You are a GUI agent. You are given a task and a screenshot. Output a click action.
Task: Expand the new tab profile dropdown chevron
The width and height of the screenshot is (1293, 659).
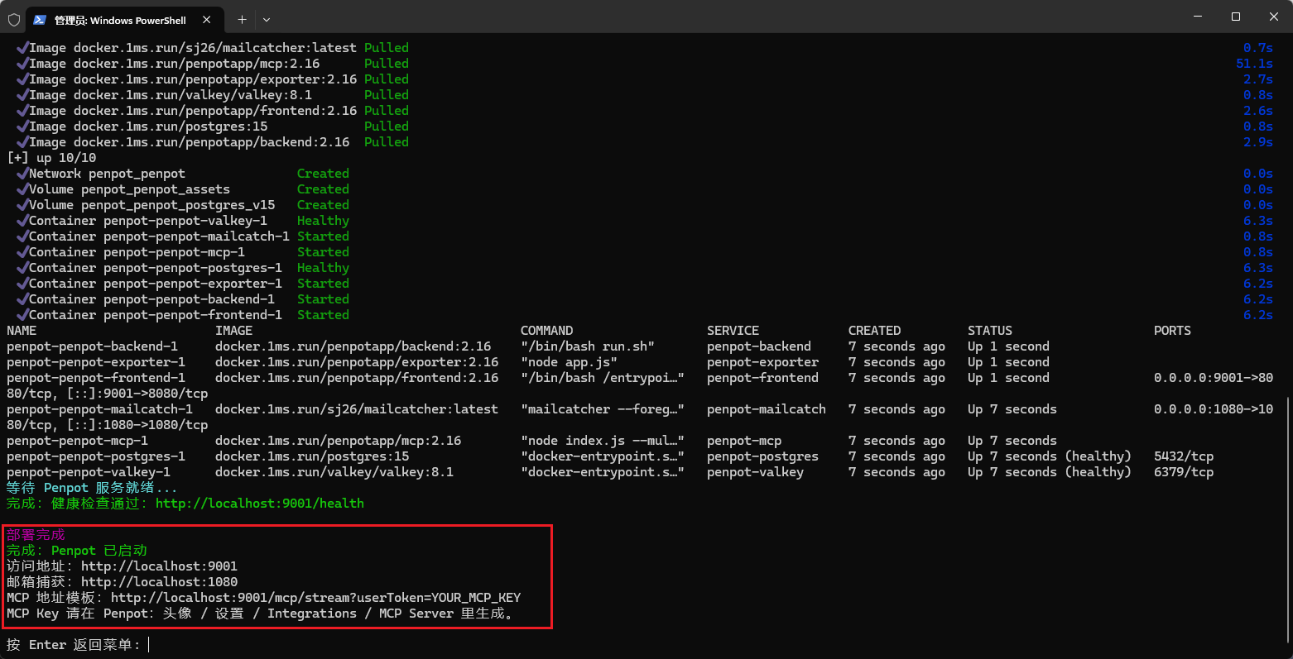tap(267, 20)
